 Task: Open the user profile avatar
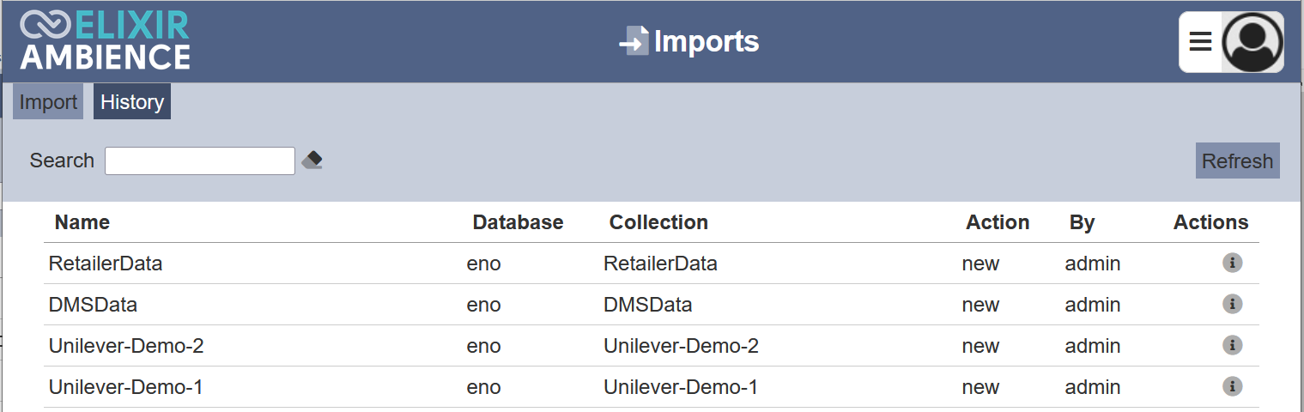[1252, 42]
